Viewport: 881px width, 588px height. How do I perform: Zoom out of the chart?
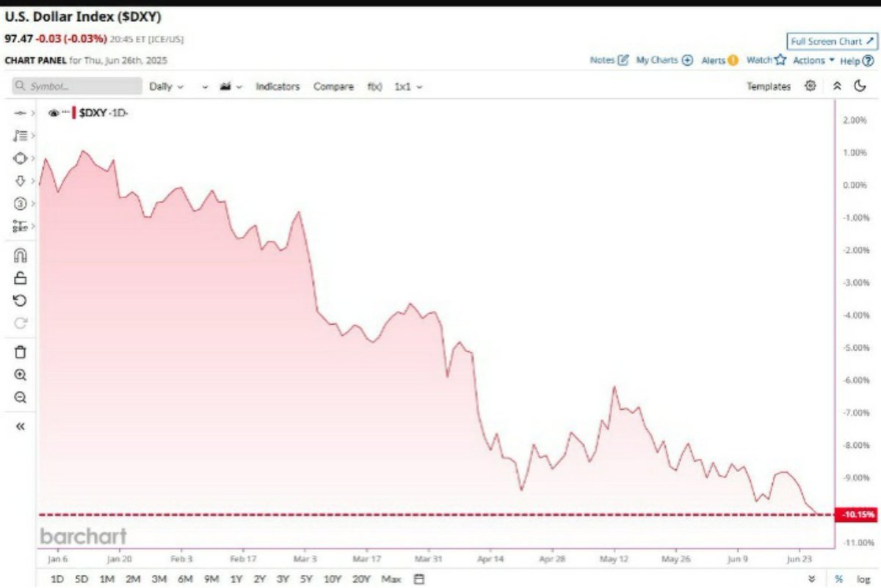pyautogui.click(x=21, y=397)
